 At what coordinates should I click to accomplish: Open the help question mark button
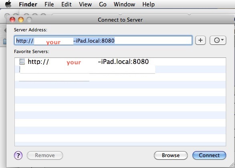coord(18,156)
